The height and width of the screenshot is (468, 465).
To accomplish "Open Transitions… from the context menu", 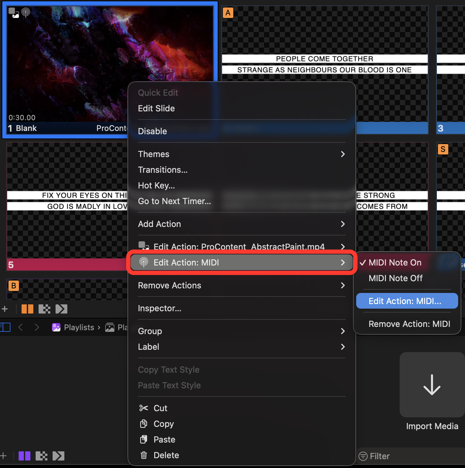I will [242, 170].
